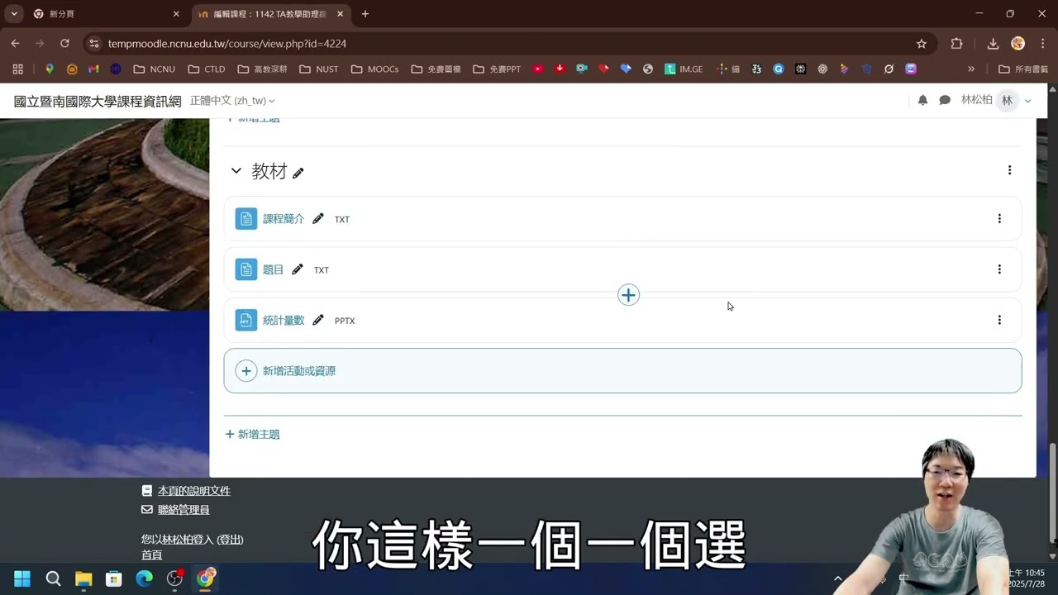This screenshot has width=1058, height=595.
Task: Open Microsoft Edge from taskbar
Action: tap(144, 578)
